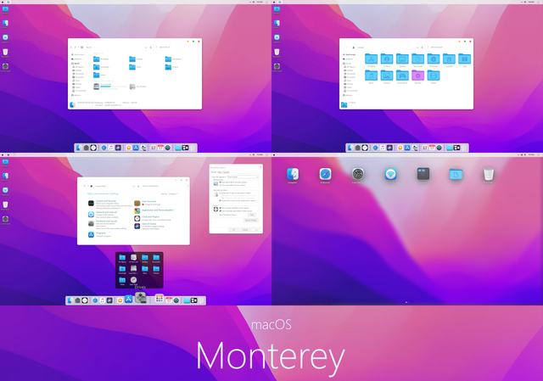Image resolution: width=543 pixels, height=381 pixels.
Task: Switch to General tab in Folder Options dialog
Action: coord(214,172)
